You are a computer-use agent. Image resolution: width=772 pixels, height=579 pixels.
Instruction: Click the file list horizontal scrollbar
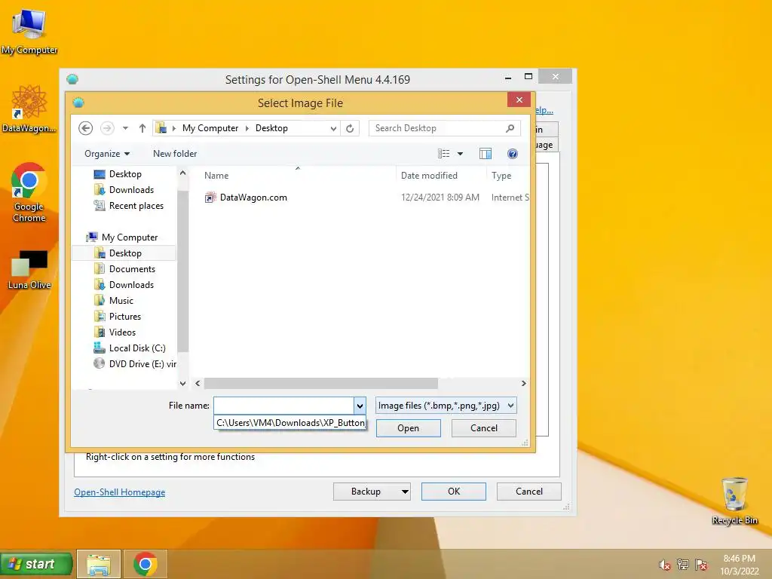point(320,383)
